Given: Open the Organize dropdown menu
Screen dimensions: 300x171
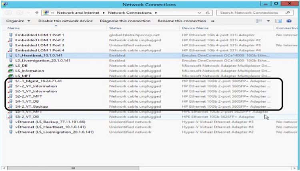Looking at the screenshot, I should point(18,21).
